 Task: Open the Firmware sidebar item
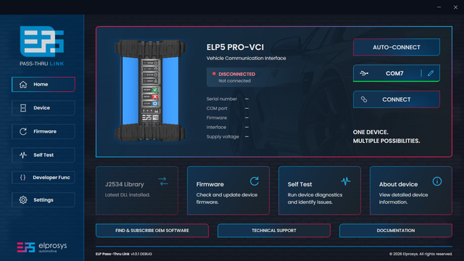click(x=43, y=131)
